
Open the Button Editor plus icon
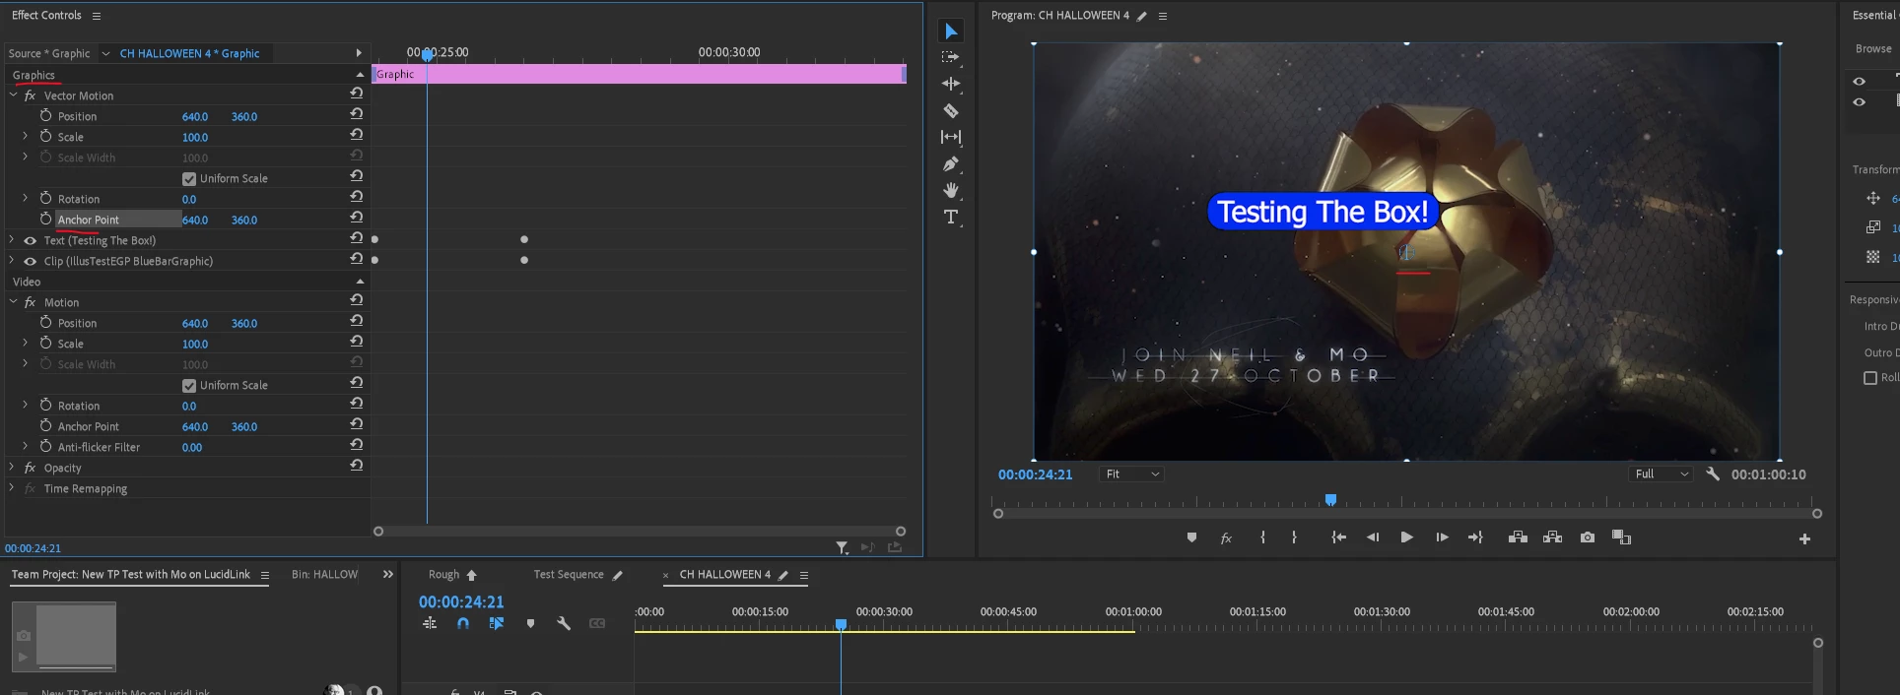click(x=1804, y=538)
